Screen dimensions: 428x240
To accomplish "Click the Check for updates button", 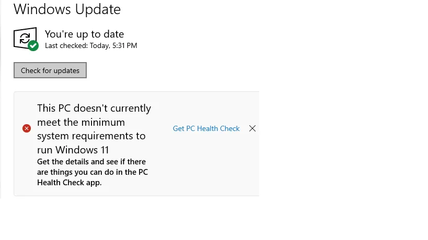I will 50,70.
